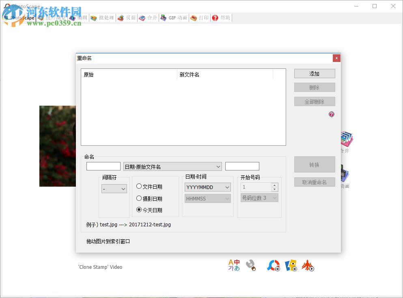Screen dimensions: 403x298
Task: Click the red rocket launch icon at bottom
Action: (308, 265)
